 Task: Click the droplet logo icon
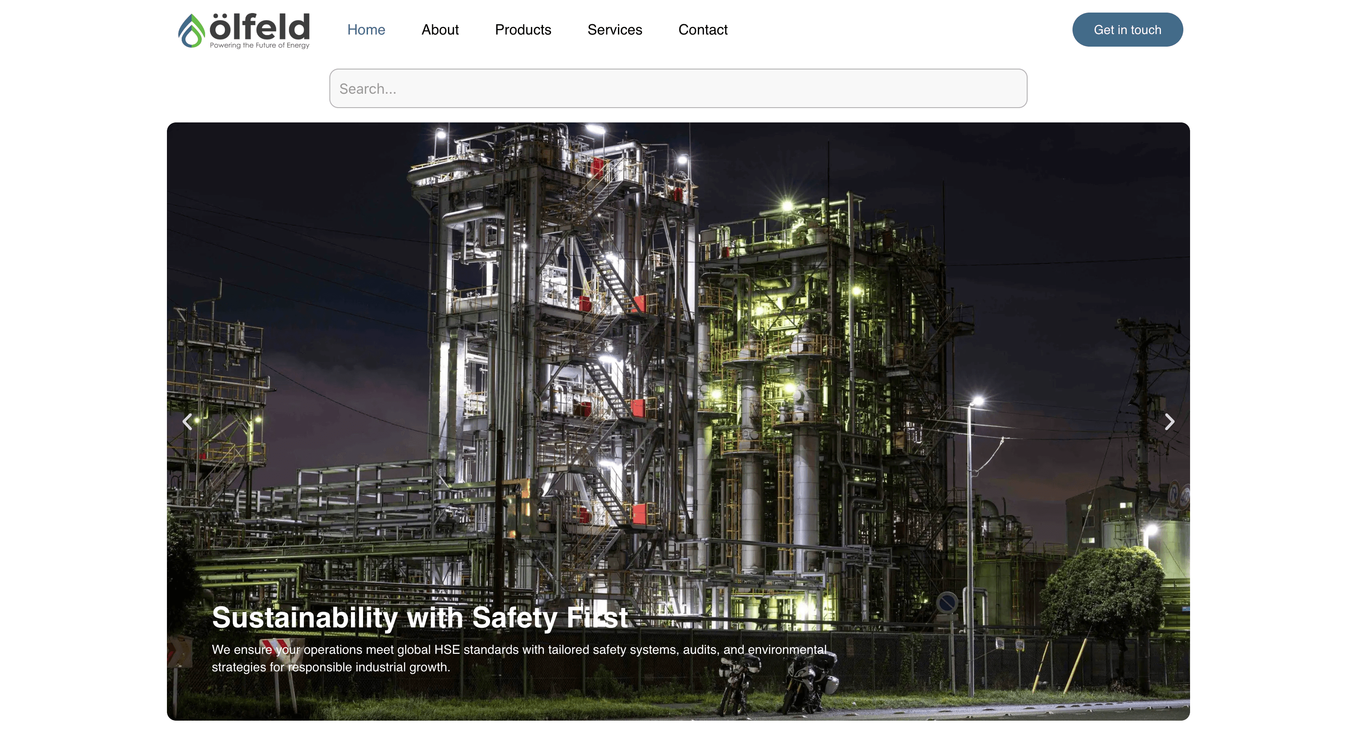click(x=191, y=30)
